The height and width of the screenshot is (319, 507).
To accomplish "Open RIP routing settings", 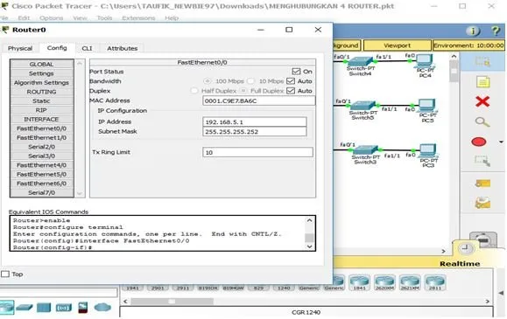I will click(x=41, y=110).
